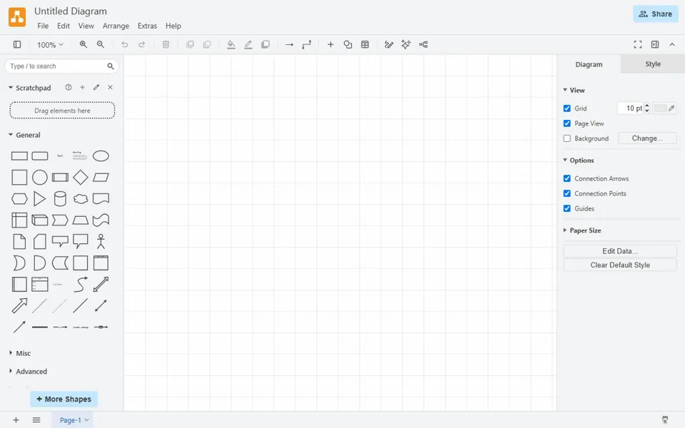Open the shapes insert icon
The height and width of the screenshot is (428, 685).
point(347,44)
